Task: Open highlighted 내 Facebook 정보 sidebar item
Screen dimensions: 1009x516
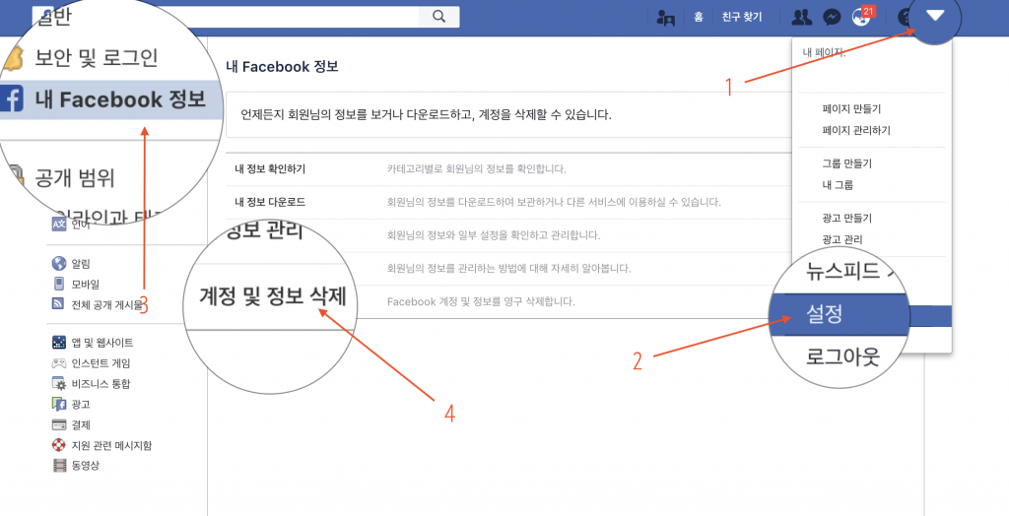Action: [109, 99]
